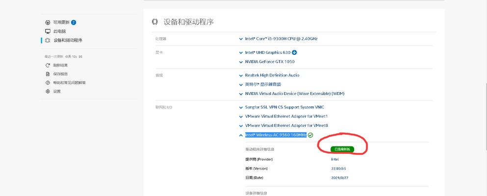Screen dimensions: 487x196
Task: Click the Sangfor SSL VPN CS text
Action: (x=284, y=107)
